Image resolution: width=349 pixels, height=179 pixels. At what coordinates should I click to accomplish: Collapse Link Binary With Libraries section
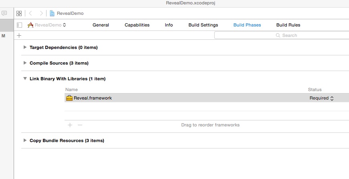tap(25, 78)
